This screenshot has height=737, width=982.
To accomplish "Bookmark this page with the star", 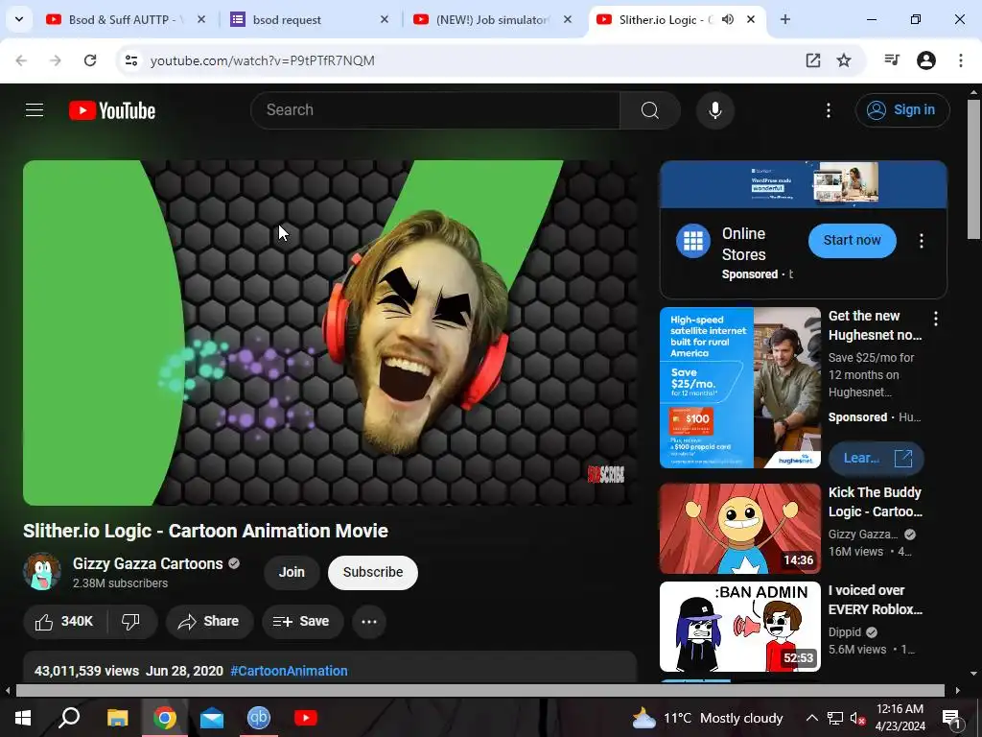I will coord(844,60).
